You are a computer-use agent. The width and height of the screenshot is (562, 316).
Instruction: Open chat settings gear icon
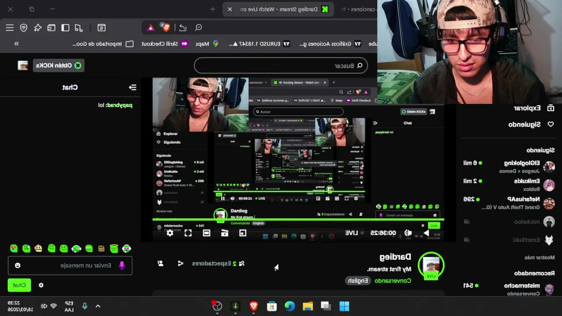click(41, 285)
